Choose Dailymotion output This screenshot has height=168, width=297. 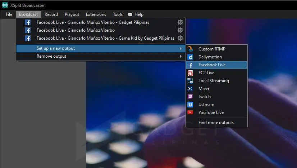click(216, 57)
